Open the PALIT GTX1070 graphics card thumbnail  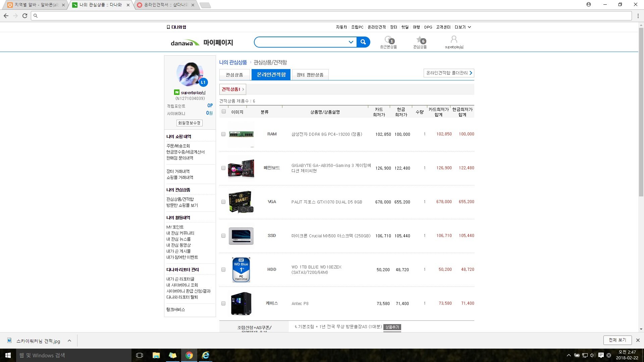[x=241, y=202]
